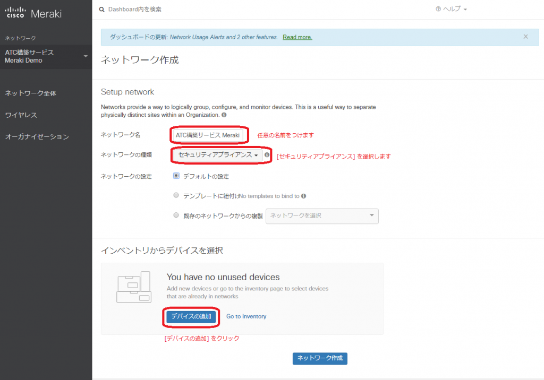Viewport: 544px width, 380px height.
Task: Open the ネットワークを選択 dropdown
Action: (322, 216)
